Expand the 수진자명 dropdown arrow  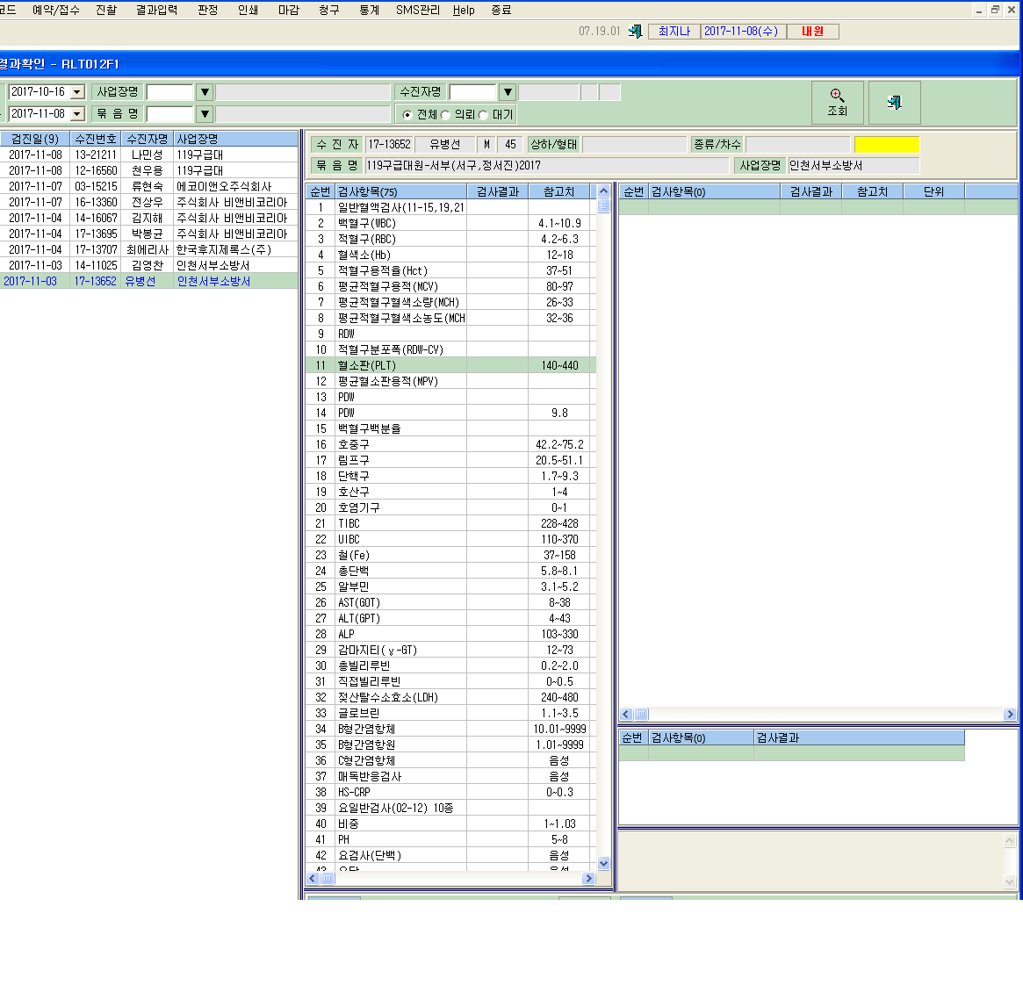tap(508, 92)
